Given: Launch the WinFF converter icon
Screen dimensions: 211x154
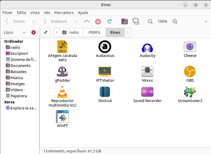Looking at the screenshot, I should [x=63, y=117].
